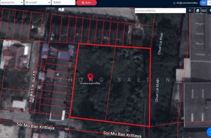The width and height of the screenshot is (211, 138).
Task: Click the ตำแหน่งแปลงที่ดิน parcel label
Action: point(90,83)
